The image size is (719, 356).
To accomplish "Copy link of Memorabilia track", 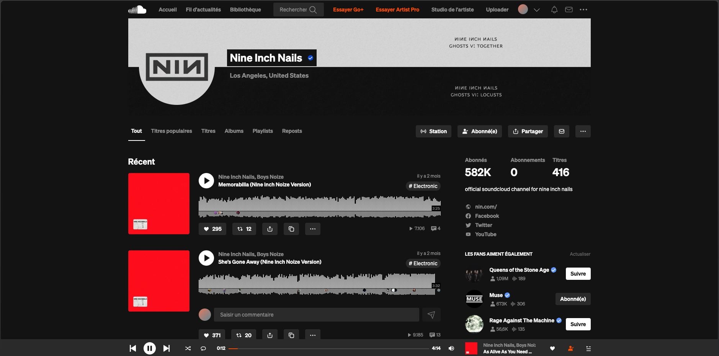I will 291,229.
